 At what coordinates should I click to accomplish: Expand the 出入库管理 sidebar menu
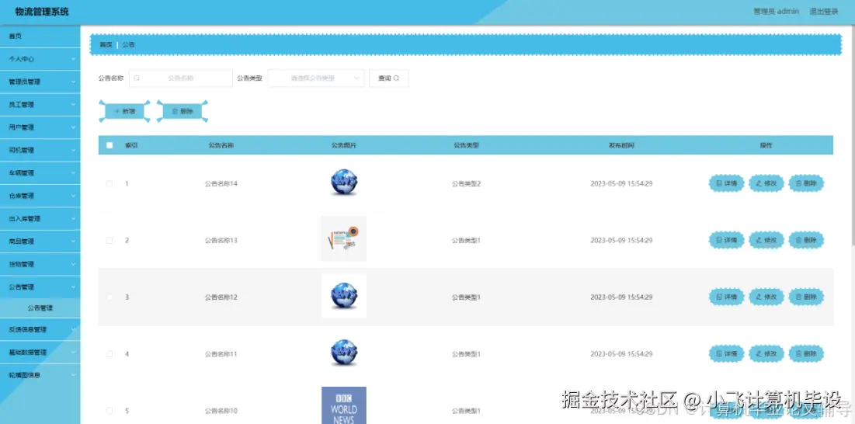click(40, 218)
